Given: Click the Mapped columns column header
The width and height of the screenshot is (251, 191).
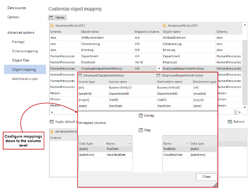Looking at the screenshot, I should pos(147,32).
